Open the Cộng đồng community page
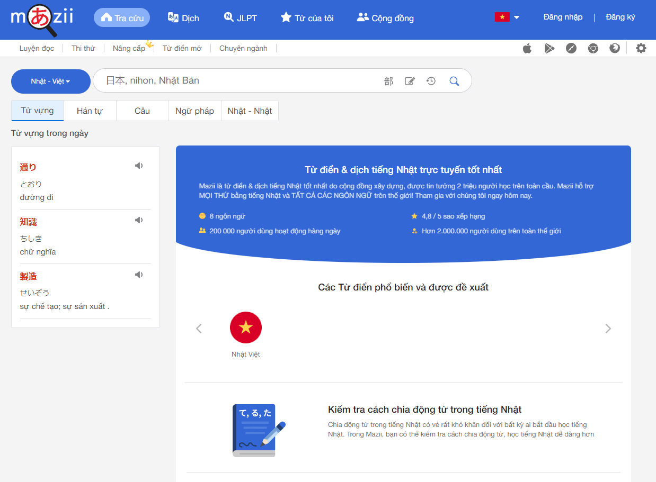 pyautogui.click(x=385, y=17)
